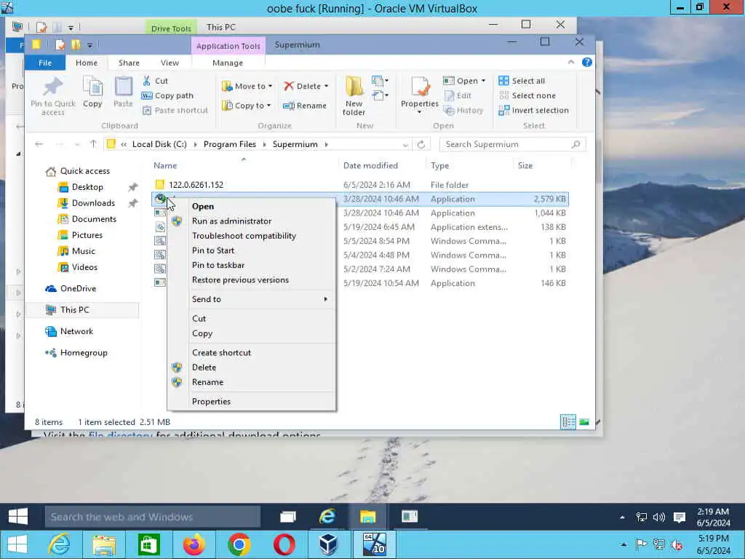This screenshot has width=745, height=559.
Task: Choose Restore previous versions
Action: point(240,280)
